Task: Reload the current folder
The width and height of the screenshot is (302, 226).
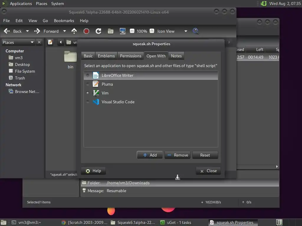Action: click(x=99, y=31)
